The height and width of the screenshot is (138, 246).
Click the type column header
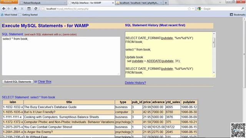pos(123,102)
